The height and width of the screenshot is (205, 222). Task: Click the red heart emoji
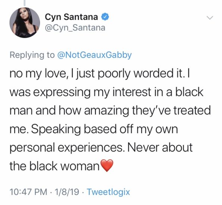(x=107, y=165)
